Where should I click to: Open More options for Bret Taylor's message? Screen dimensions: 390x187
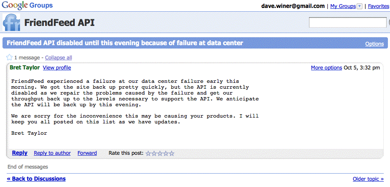(x=326, y=68)
